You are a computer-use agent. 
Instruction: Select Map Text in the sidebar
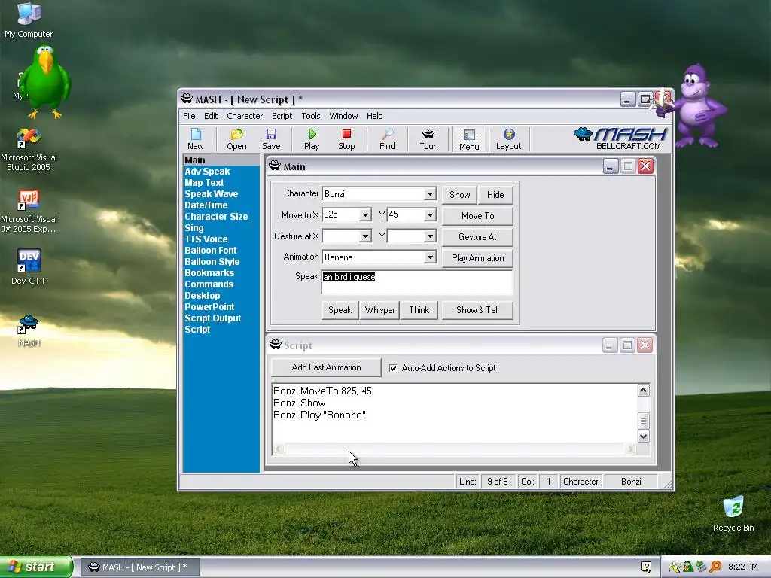(204, 182)
